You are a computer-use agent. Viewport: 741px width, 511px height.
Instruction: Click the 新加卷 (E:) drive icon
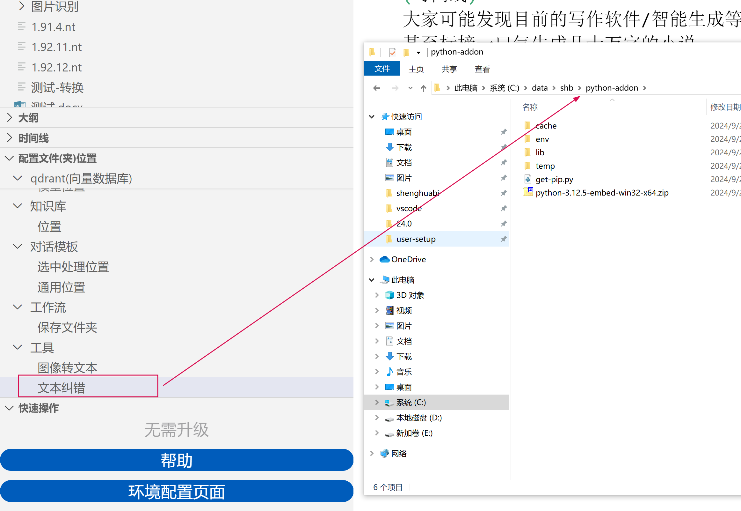pos(389,434)
